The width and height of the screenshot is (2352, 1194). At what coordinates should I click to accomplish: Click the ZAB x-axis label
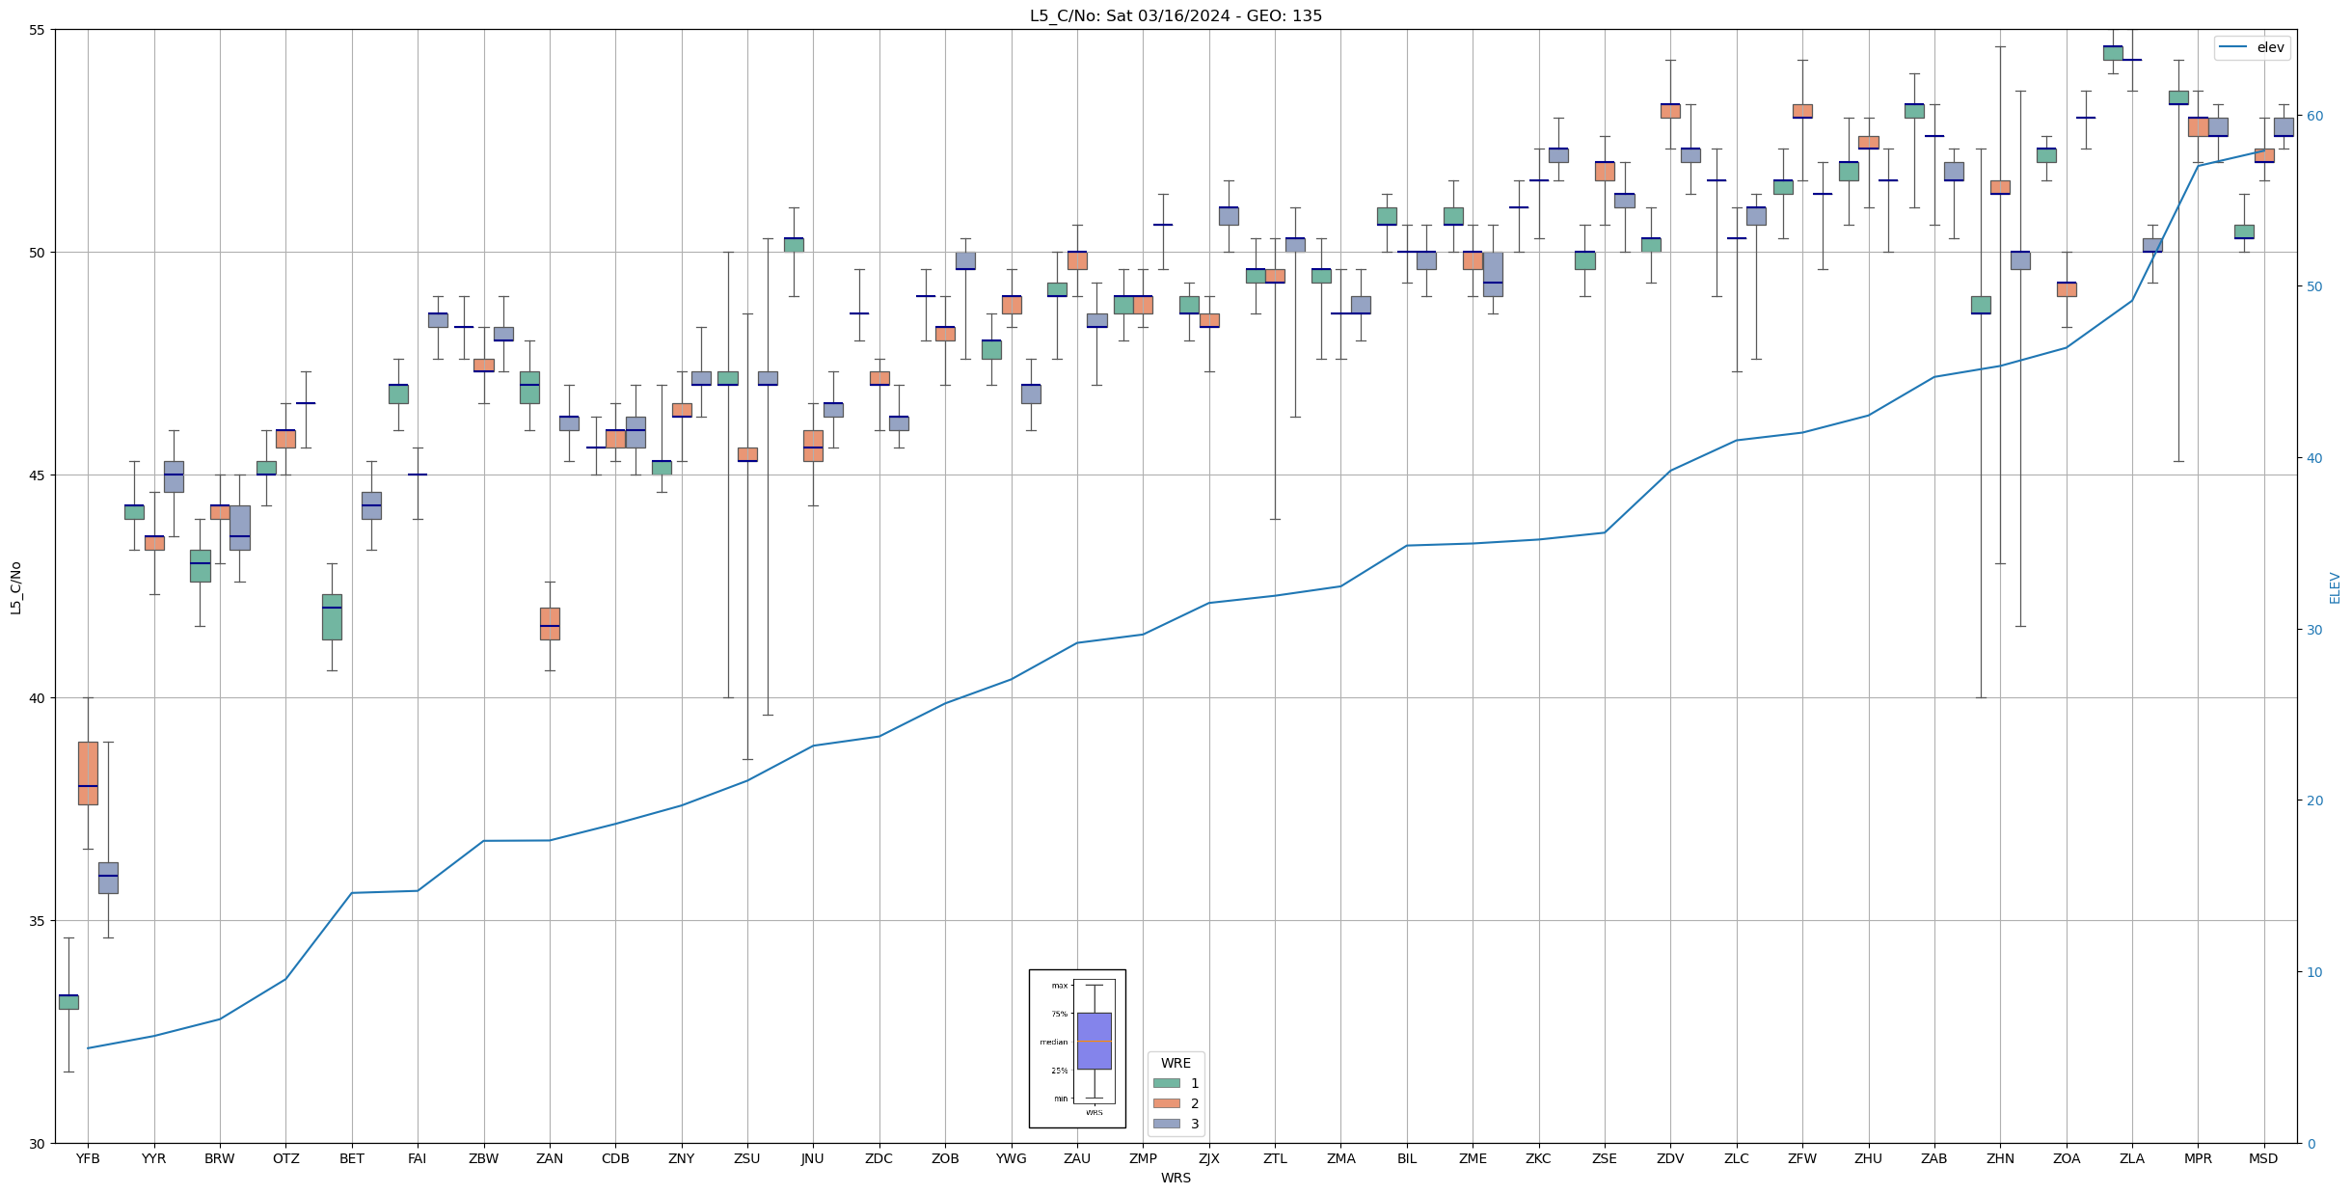[x=1934, y=1158]
